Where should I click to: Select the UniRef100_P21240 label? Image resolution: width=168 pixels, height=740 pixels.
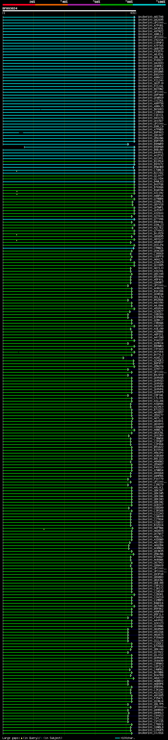pos(151,80)
